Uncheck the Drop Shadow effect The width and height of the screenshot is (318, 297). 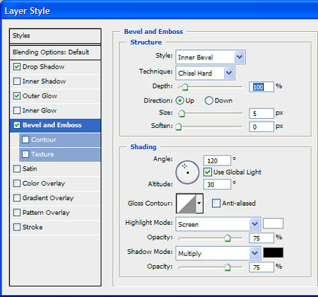17,66
